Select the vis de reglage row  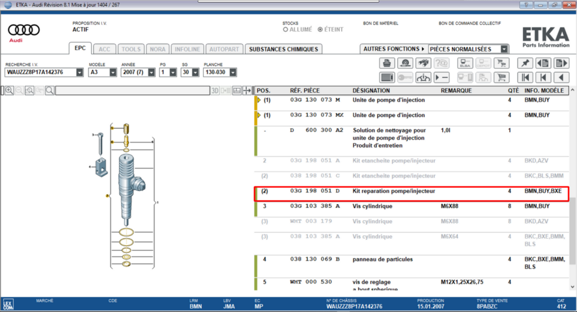tap(412, 284)
